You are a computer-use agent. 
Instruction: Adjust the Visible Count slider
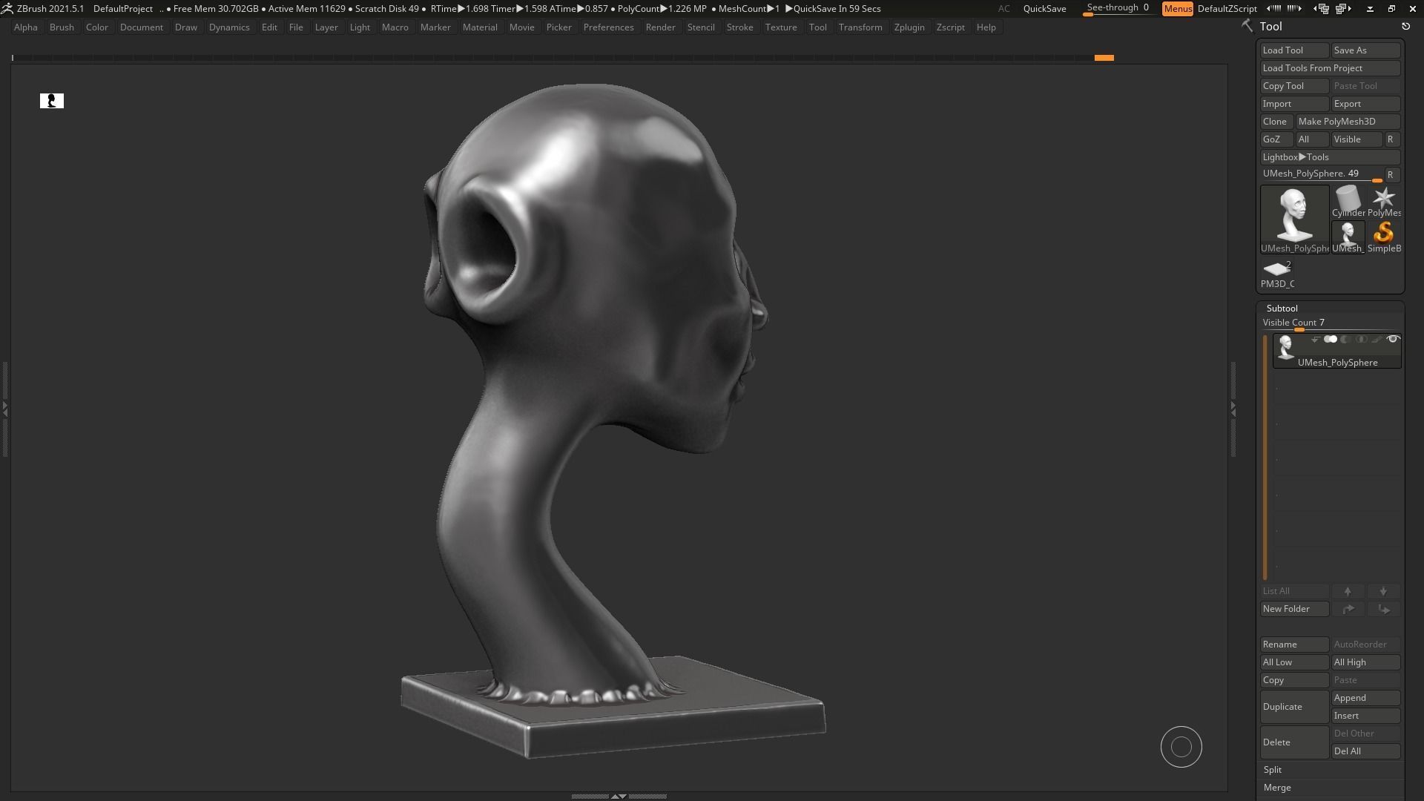tap(1331, 323)
